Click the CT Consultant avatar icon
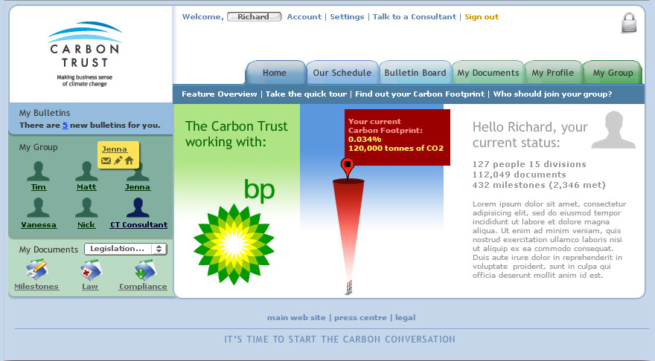Screen dimensions: 655x361 pos(138,207)
